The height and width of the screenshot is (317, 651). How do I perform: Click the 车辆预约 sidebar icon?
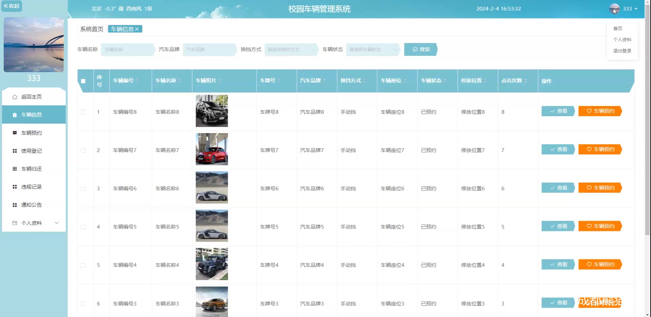[15, 133]
